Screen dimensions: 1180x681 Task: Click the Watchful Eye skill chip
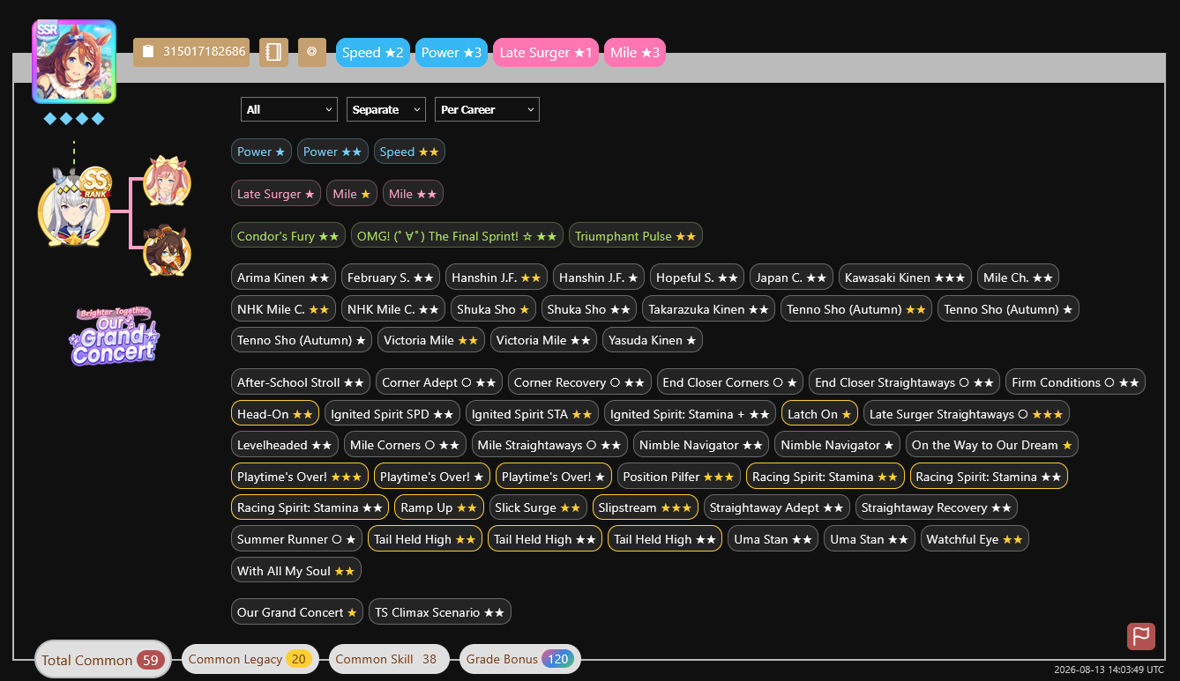click(975, 539)
